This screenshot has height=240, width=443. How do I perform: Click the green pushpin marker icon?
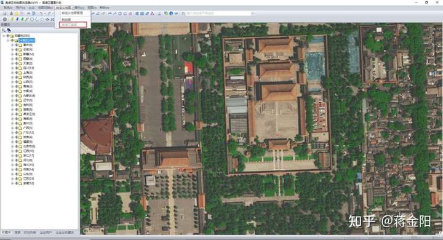22,19
